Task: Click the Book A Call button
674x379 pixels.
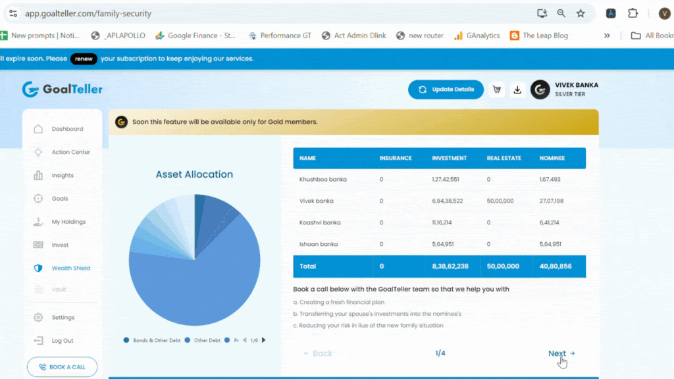Action: [63, 367]
